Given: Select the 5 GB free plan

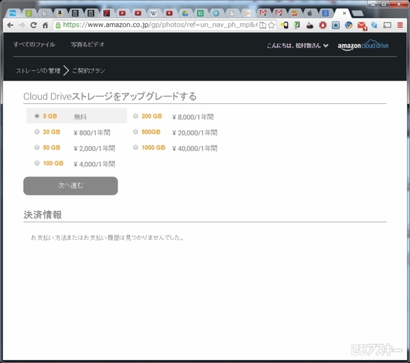Looking at the screenshot, I should (37, 116).
